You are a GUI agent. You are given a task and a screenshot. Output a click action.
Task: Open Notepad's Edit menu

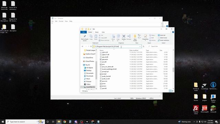[x=56, y=21]
